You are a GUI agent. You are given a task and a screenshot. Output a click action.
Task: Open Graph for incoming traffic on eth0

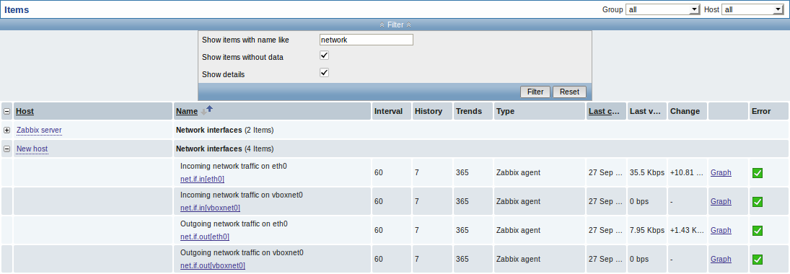pos(721,172)
